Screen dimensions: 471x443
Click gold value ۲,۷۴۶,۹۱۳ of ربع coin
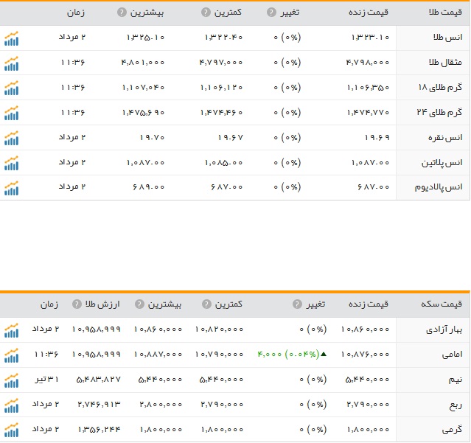point(99,404)
